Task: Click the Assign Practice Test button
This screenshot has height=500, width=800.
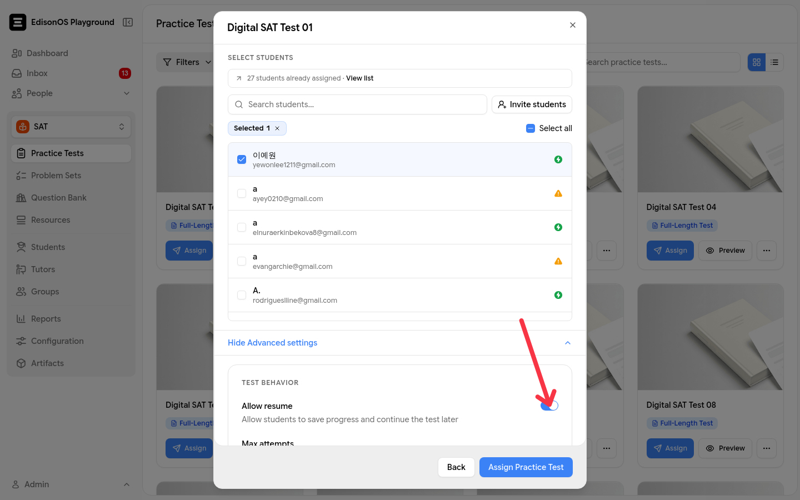Action: tap(526, 467)
